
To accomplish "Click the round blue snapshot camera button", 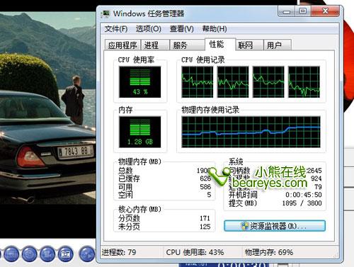I will tap(66, 254).
